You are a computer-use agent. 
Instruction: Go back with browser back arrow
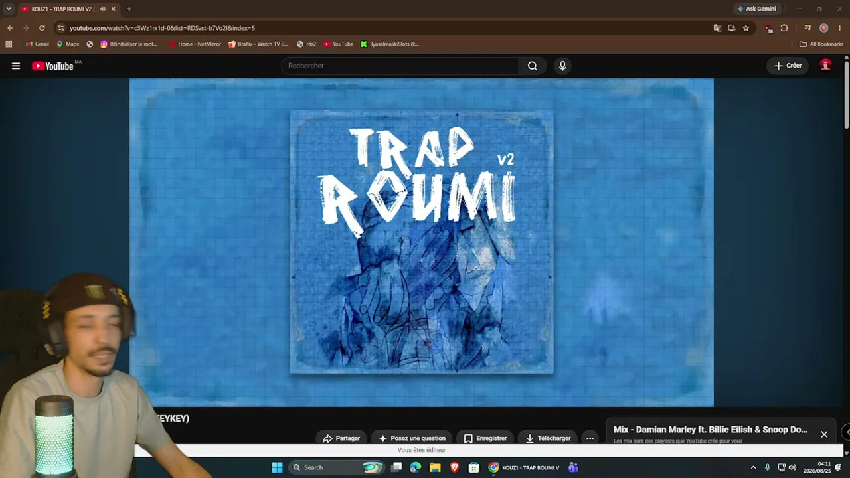point(10,28)
